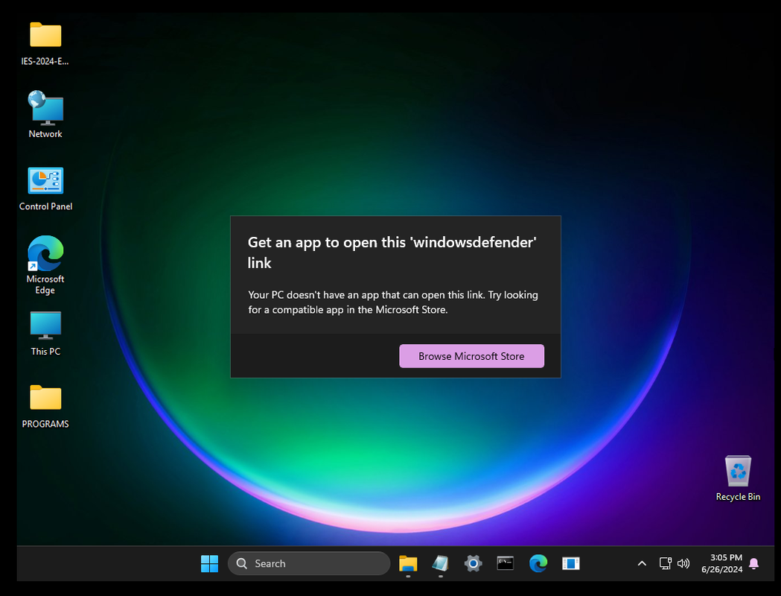The image size is (781, 596).
Task: Click the dialog heading about 'windowsdefender' link
Action: point(392,252)
